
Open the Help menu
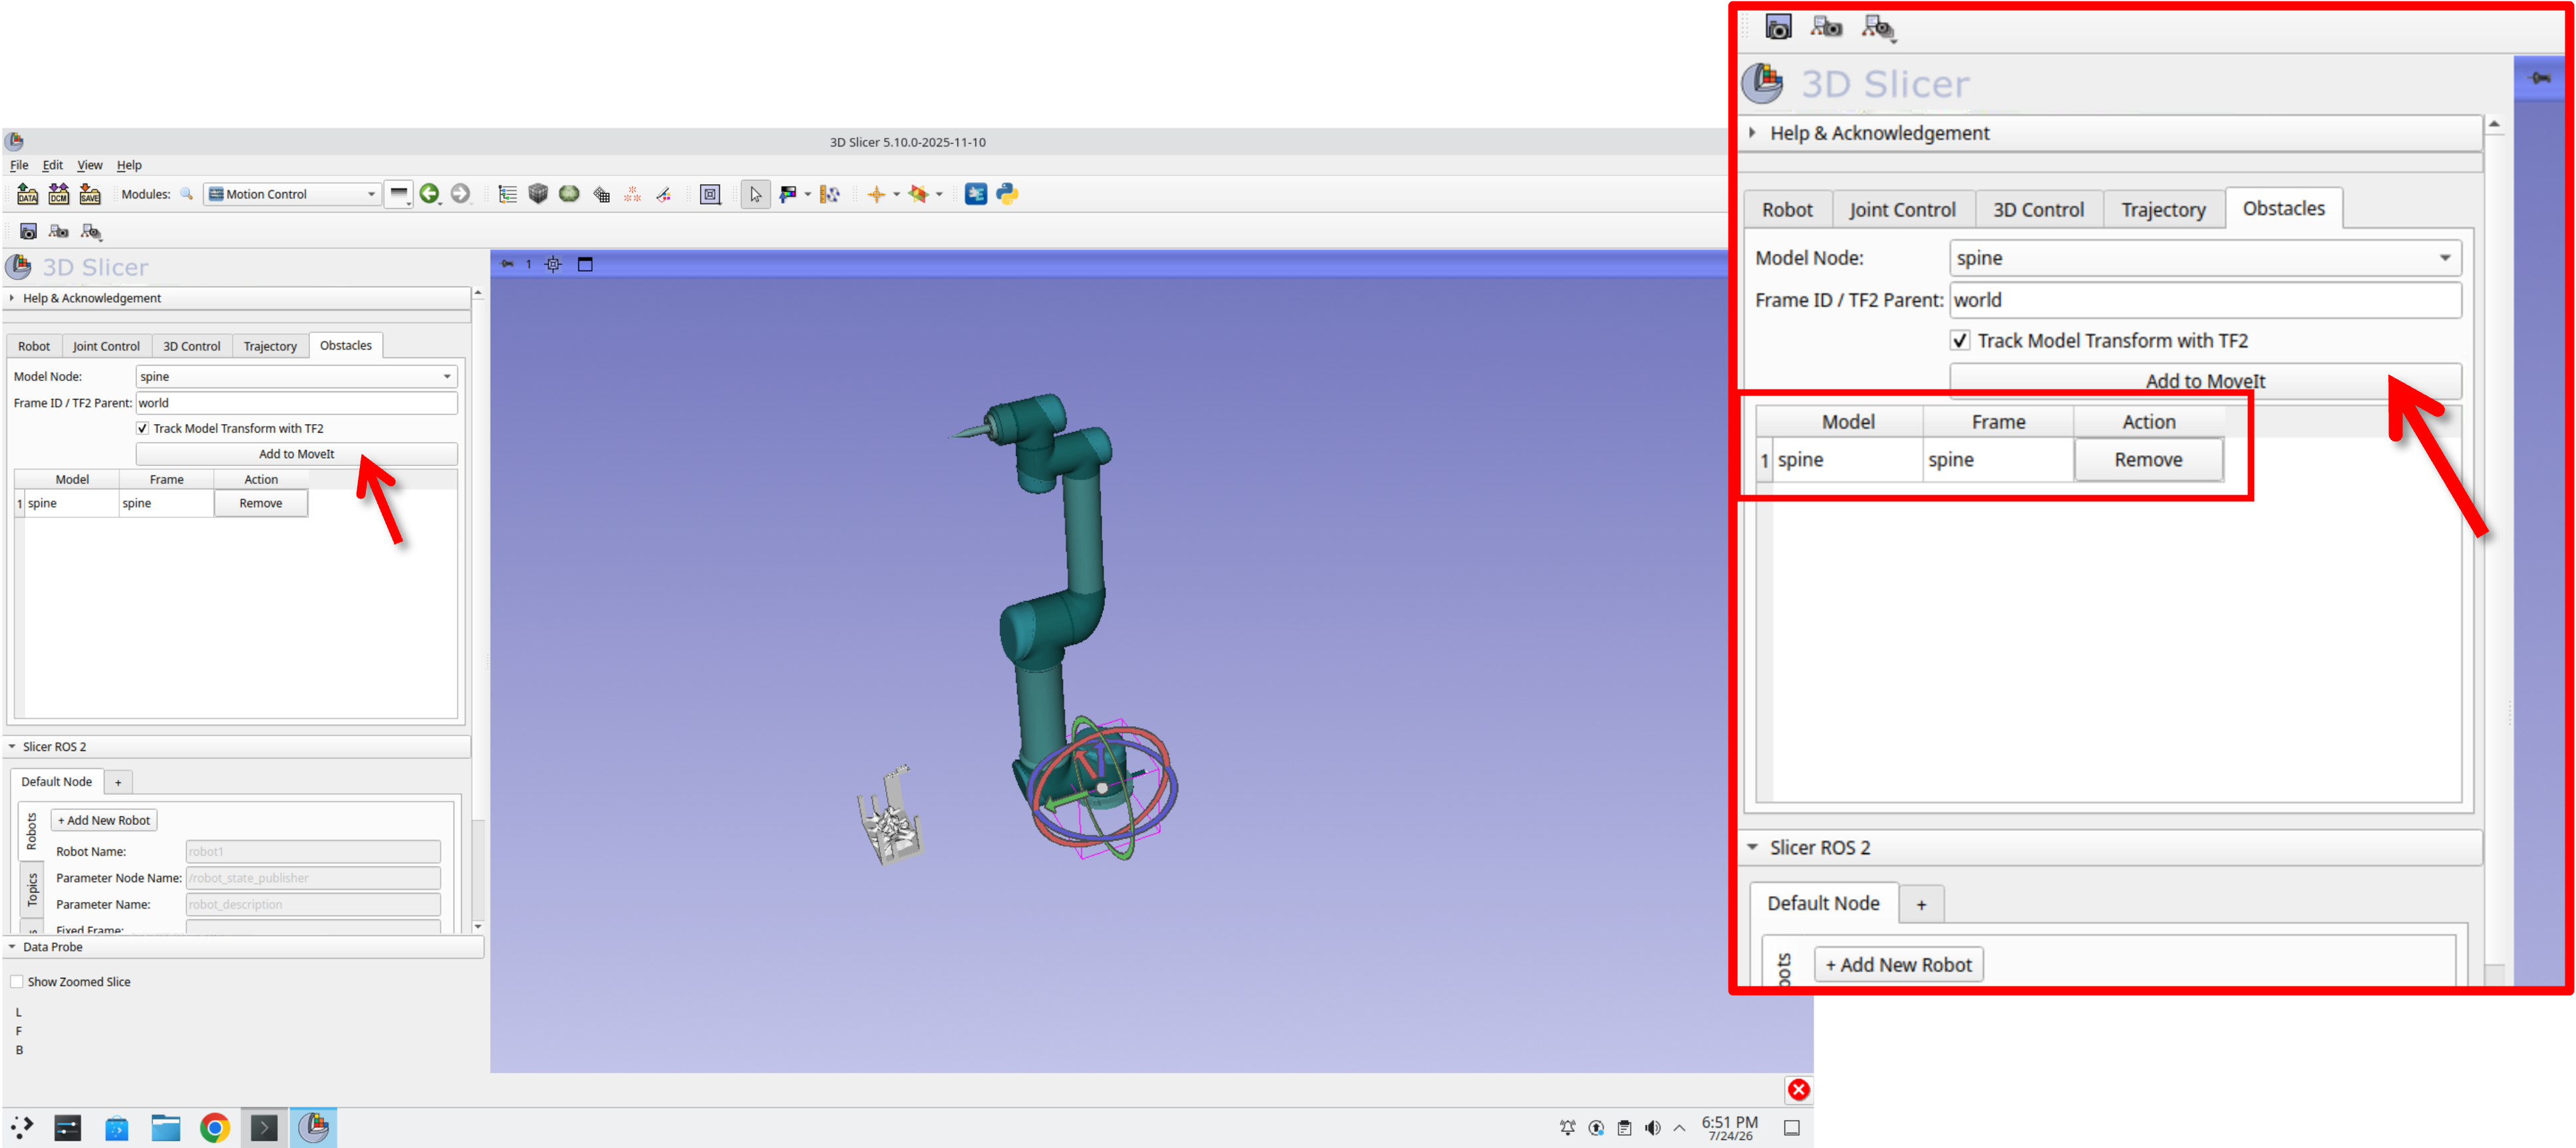[x=129, y=166]
